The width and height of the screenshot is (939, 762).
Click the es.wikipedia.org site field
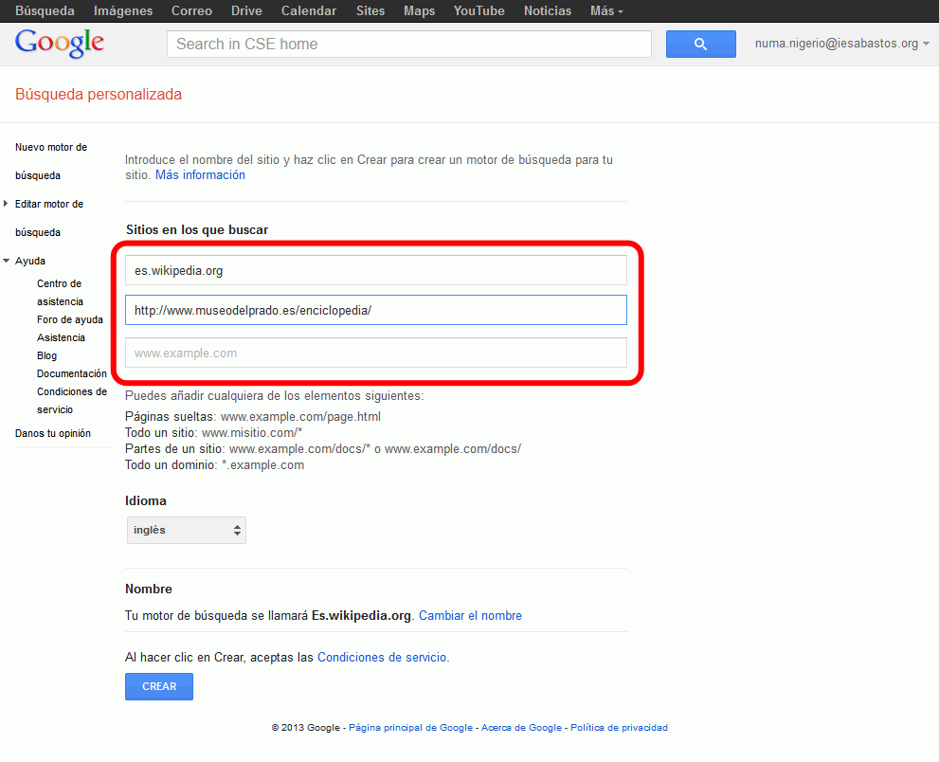(376, 271)
